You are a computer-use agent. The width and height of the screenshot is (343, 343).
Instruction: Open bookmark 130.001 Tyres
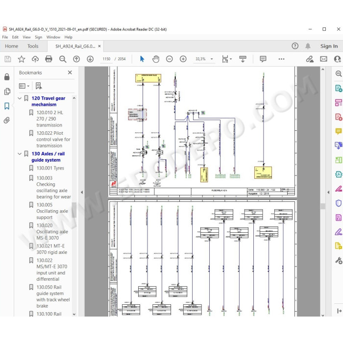click(x=50, y=168)
